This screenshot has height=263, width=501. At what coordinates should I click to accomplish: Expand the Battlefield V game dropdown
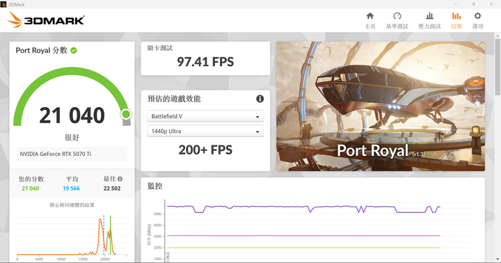(205, 116)
